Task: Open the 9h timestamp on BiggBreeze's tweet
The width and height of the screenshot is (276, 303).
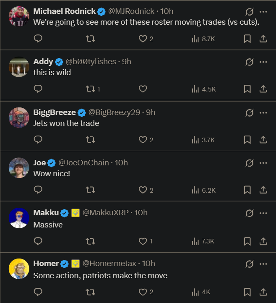Action: [x=151, y=112]
